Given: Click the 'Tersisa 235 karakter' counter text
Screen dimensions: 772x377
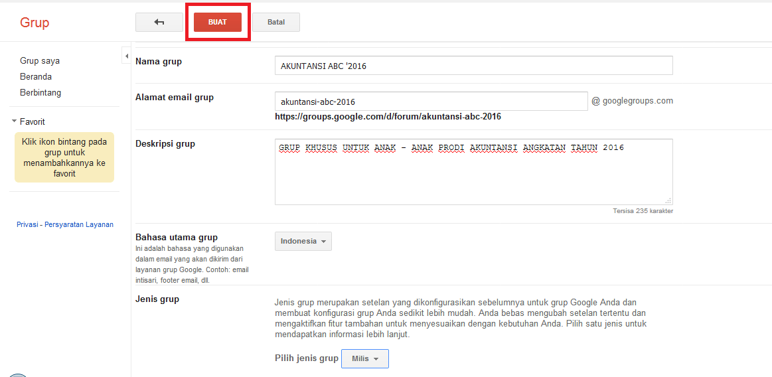Looking at the screenshot, I should pyautogui.click(x=643, y=211).
